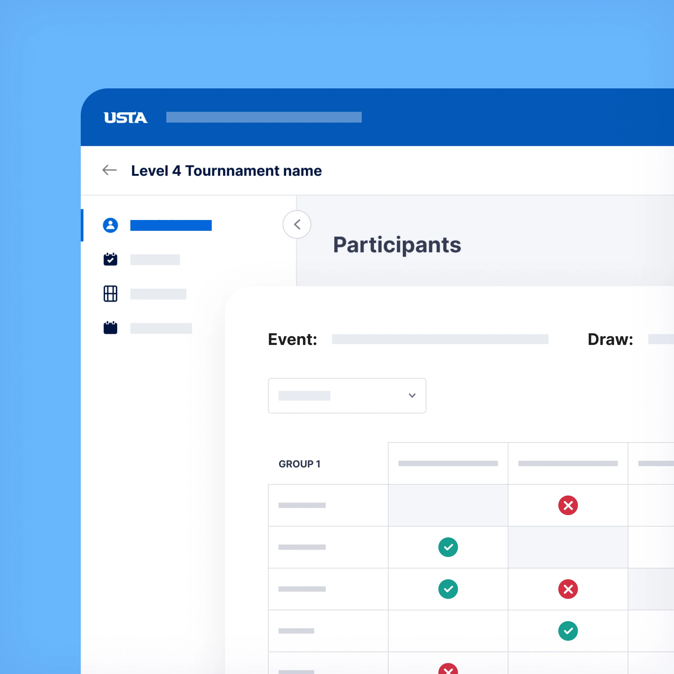Click the red X in the first table row
Screen dimensions: 674x674
pyautogui.click(x=567, y=505)
